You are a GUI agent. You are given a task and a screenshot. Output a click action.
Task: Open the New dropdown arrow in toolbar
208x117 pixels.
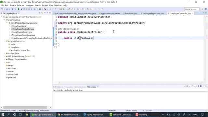[4, 9]
